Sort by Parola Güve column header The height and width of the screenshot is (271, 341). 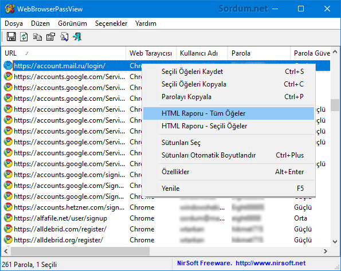(x=310, y=53)
